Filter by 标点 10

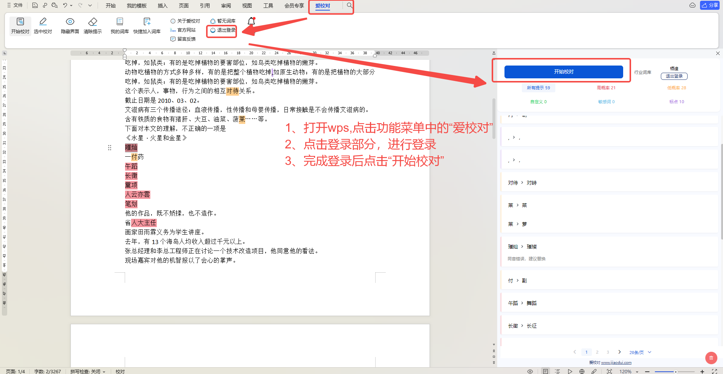tap(677, 102)
